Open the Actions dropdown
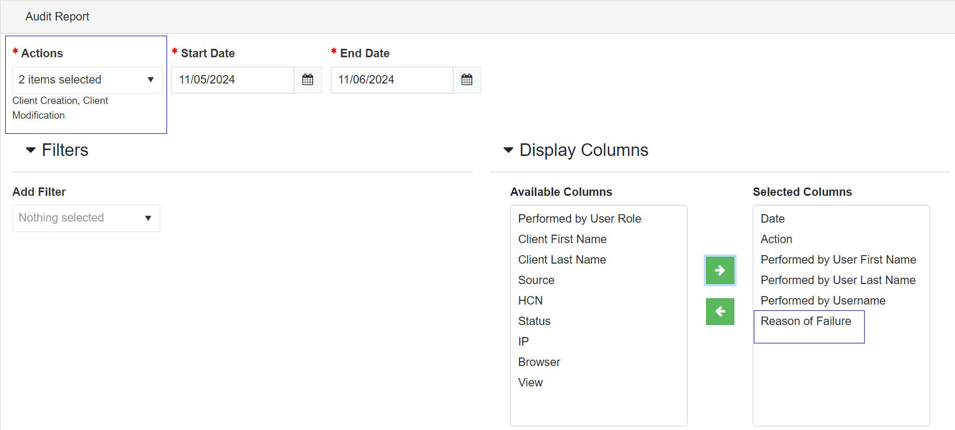955x430 pixels. [x=87, y=80]
